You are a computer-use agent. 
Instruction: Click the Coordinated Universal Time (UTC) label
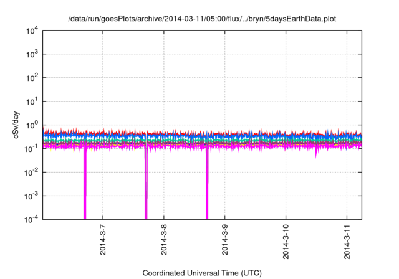(202, 273)
